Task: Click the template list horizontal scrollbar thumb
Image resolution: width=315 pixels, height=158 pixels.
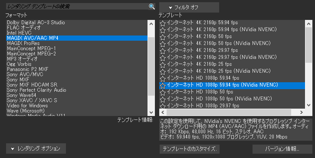Action: 229,112
